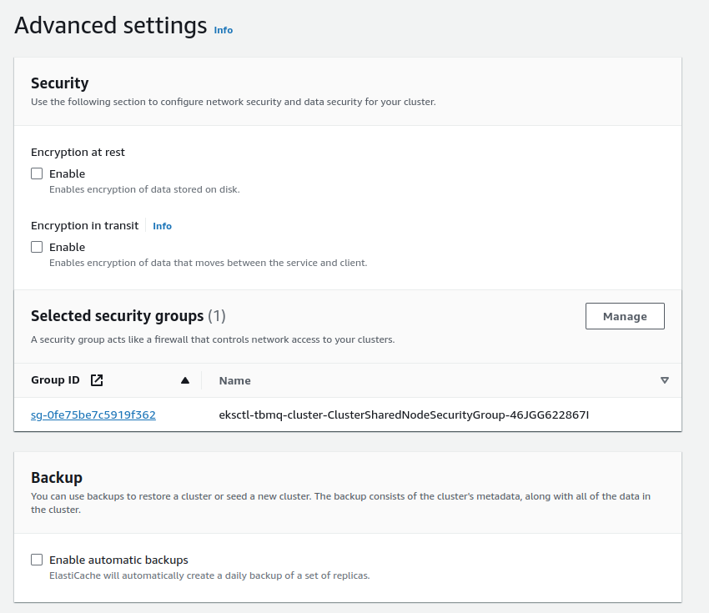The image size is (709, 613).
Task: Click the Security section heading
Action: (x=59, y=83)
